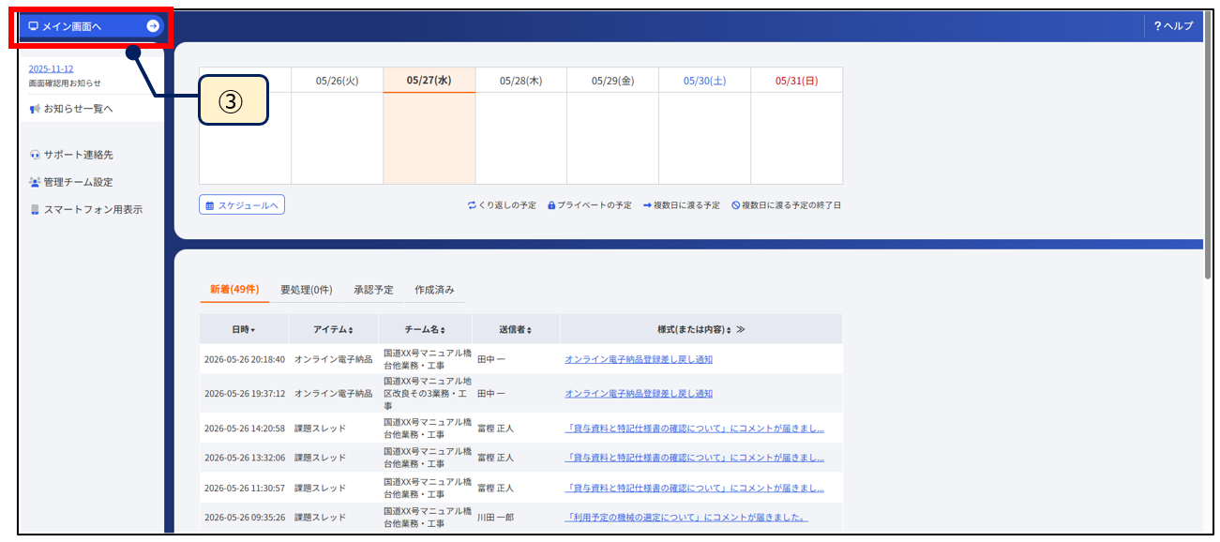Open the メイン画面へ button

[92, 26]
